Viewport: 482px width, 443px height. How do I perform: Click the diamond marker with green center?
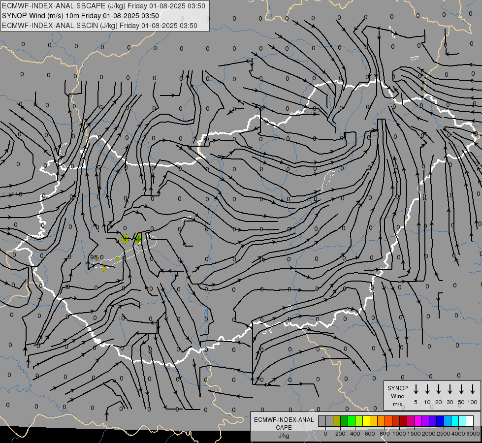pyautogui.click(x=138, y=239)
